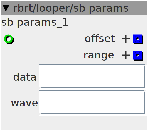148x131 pixels.
Task: Click the wave attribute label
Action: coord(24,103)
